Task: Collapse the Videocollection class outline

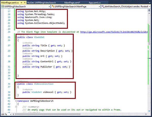Action: tap(16, 84)
